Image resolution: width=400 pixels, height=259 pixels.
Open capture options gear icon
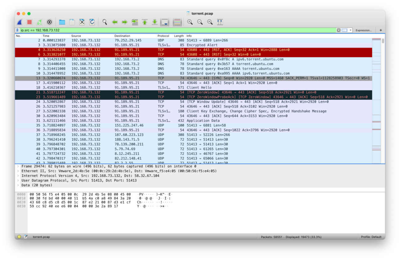coord(49,22)
